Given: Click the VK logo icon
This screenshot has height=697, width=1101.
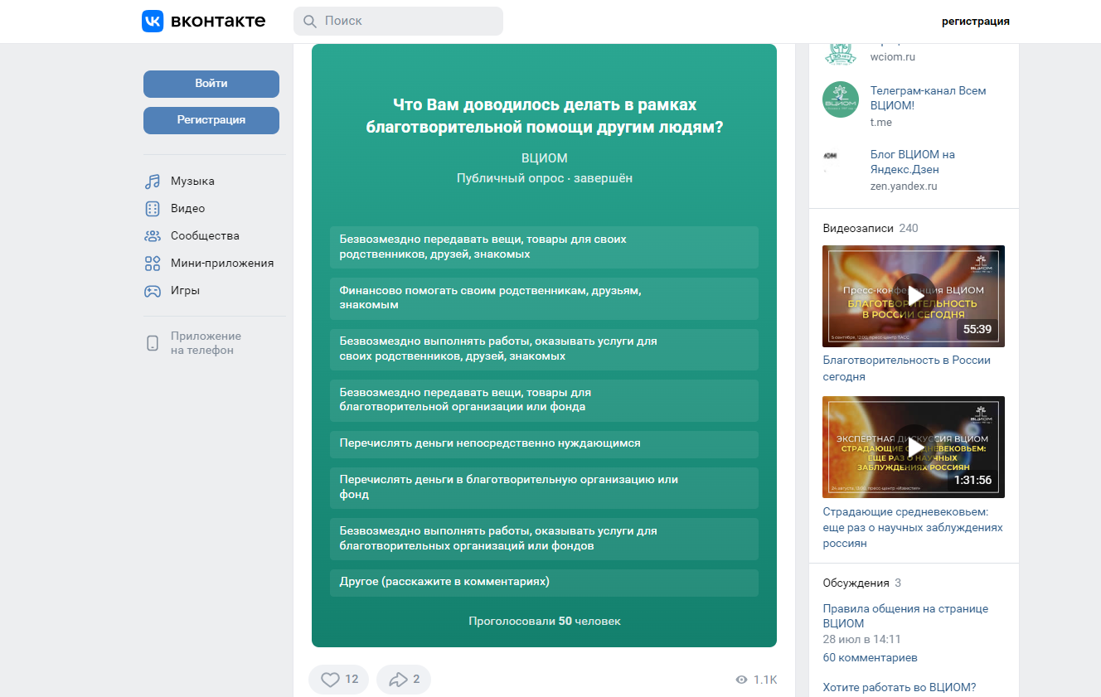Looking at the screenshot, I should pos(153,22).
